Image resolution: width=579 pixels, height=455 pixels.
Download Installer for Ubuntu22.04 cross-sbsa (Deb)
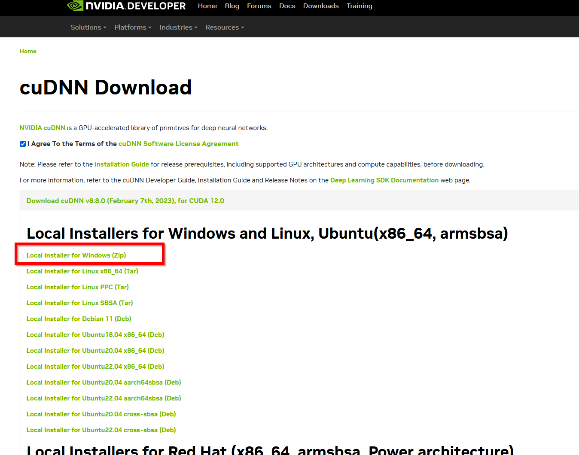(x=101, y=430)
